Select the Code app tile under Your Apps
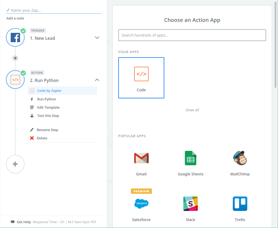Image resolution: width=278 pixels, height=228 pixels. point(141,78)
